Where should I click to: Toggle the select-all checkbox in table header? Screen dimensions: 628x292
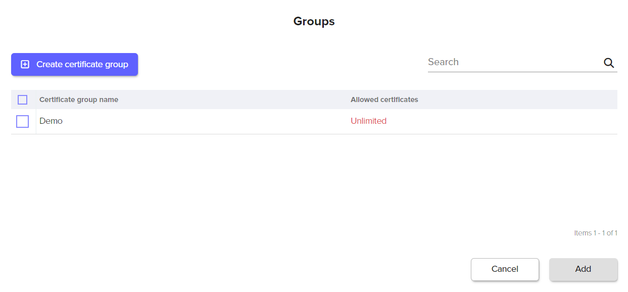(22, 100)
